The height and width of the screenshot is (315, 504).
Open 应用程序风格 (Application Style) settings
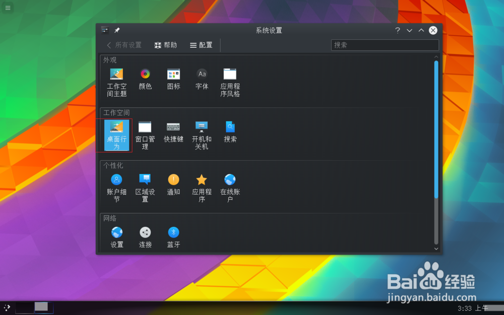coord(230,81)
